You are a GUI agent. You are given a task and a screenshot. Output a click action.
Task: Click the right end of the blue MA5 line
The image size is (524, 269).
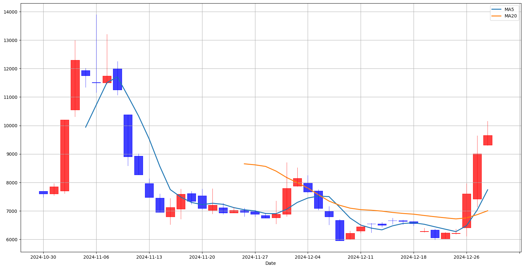click(488, 190)
